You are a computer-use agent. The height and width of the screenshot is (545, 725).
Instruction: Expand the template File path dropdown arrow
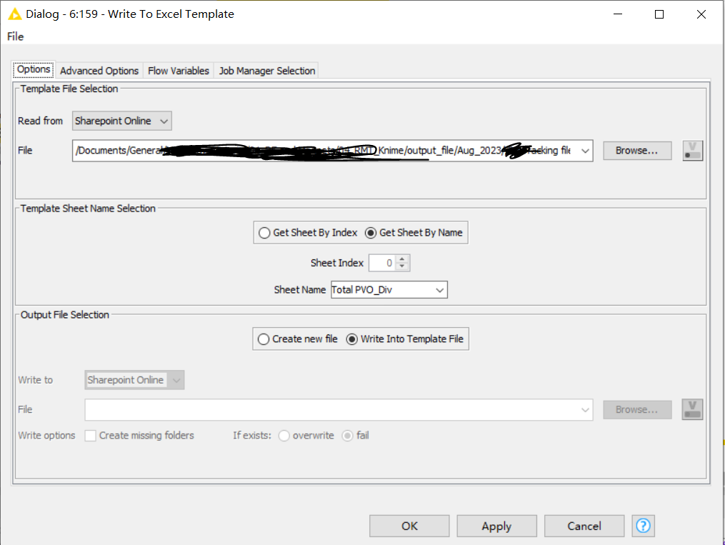(x=585, y=151)
